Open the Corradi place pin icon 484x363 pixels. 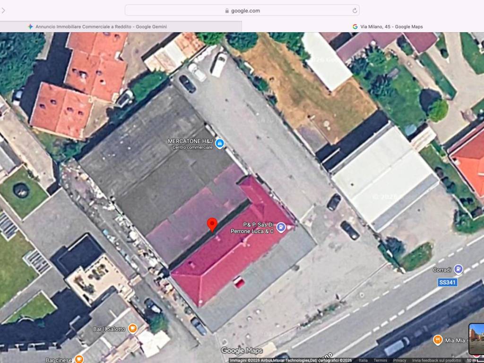coord(458,269)
